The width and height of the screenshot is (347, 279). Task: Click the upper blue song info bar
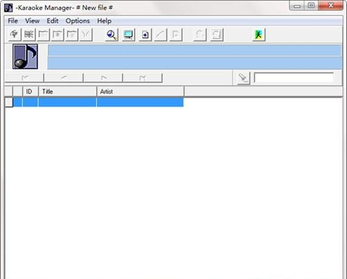tap(195, 50)
